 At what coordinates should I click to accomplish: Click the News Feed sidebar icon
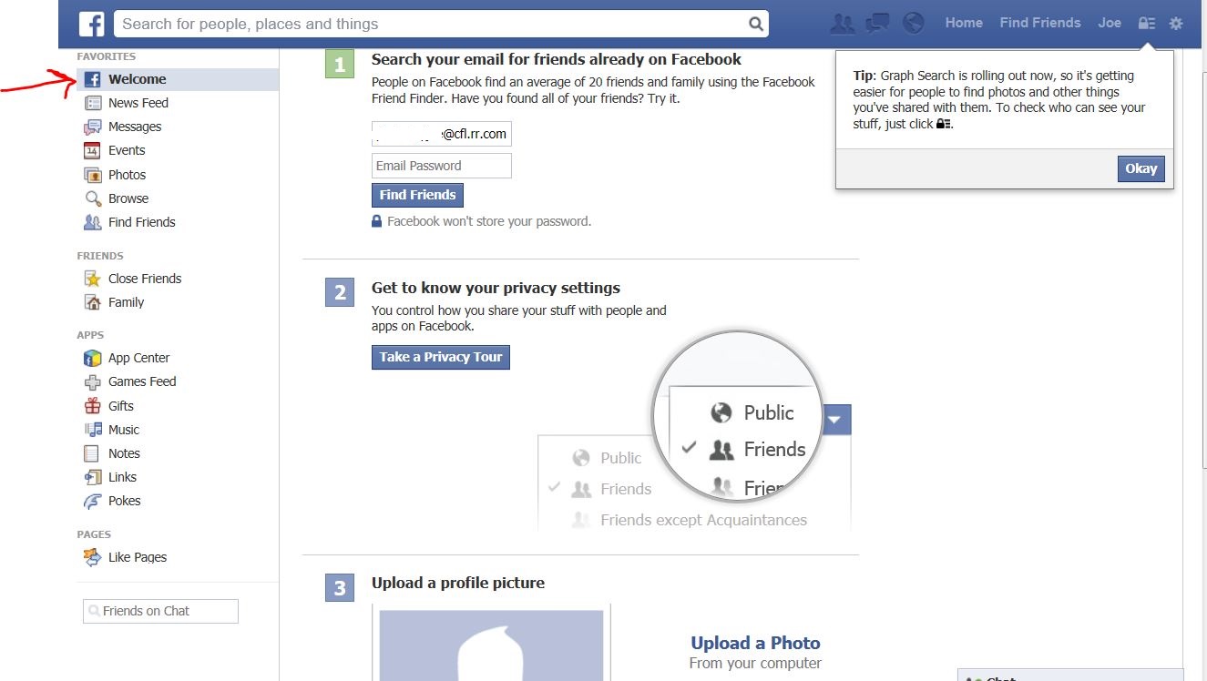(92, 103)
